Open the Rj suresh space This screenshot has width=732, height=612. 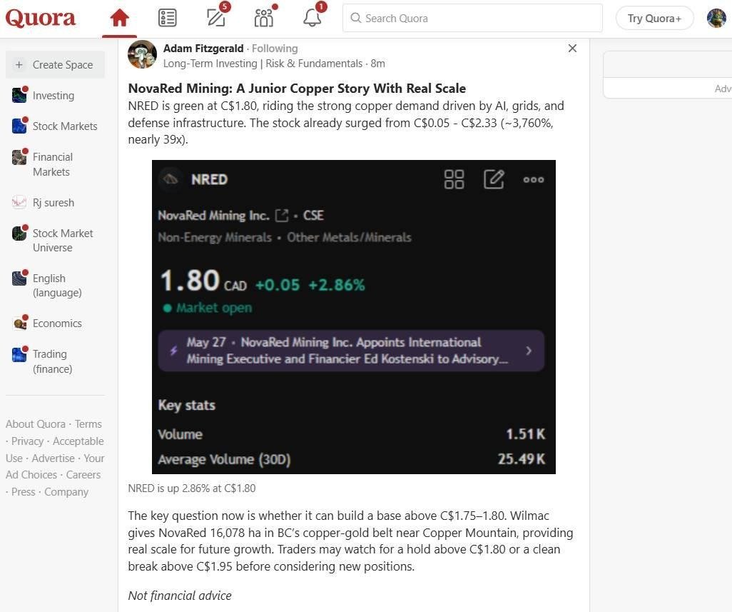pos(55,203)
